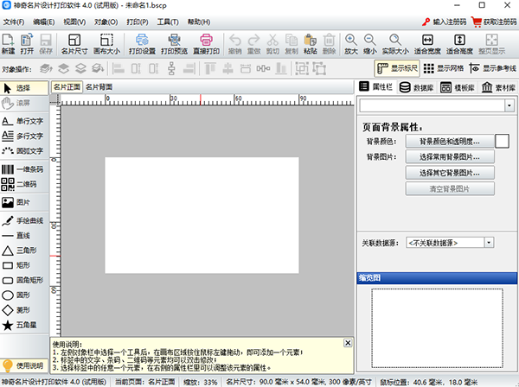Switch to the 名片背面 tab
Screen dimensions: 519x387
click(99, 87)
